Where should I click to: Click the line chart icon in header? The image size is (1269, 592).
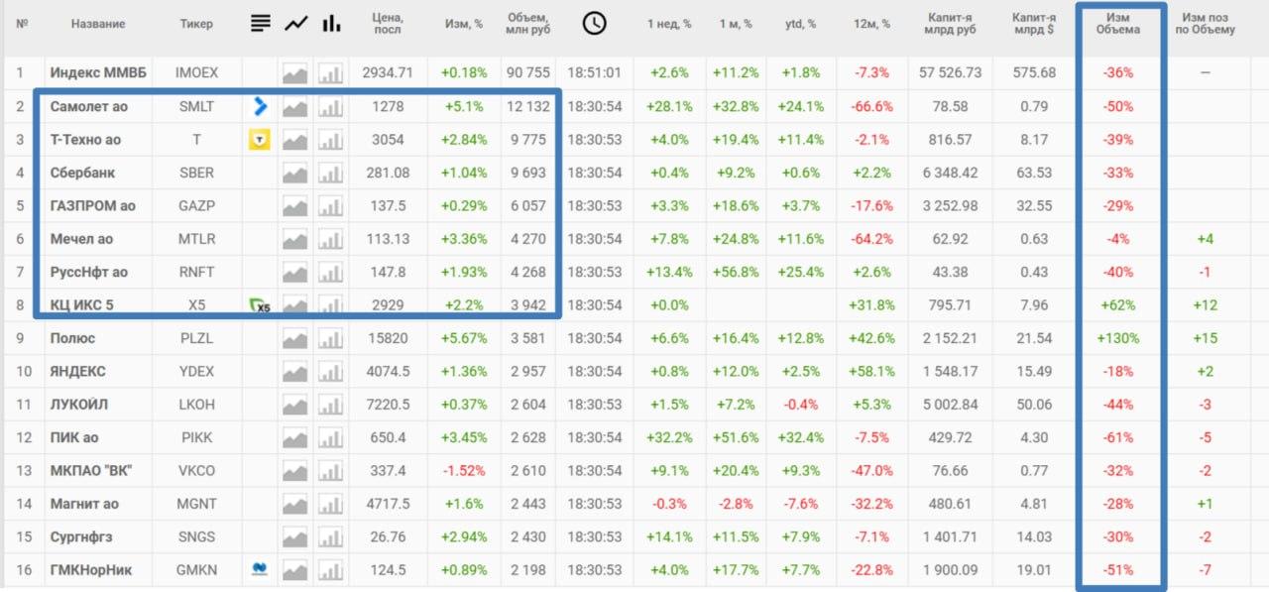tap(295, 24)
